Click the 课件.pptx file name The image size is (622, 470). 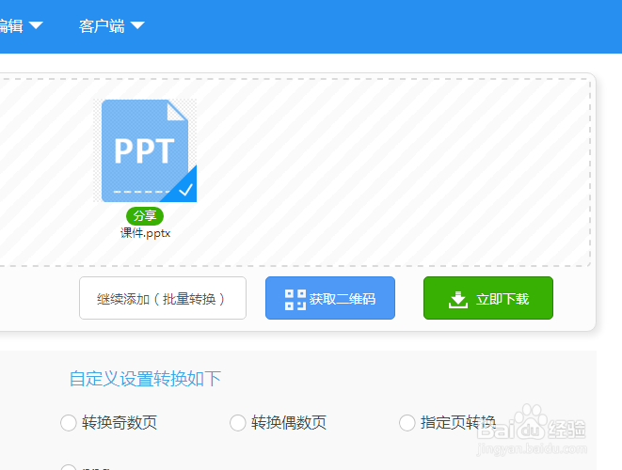tap(145, 233)
